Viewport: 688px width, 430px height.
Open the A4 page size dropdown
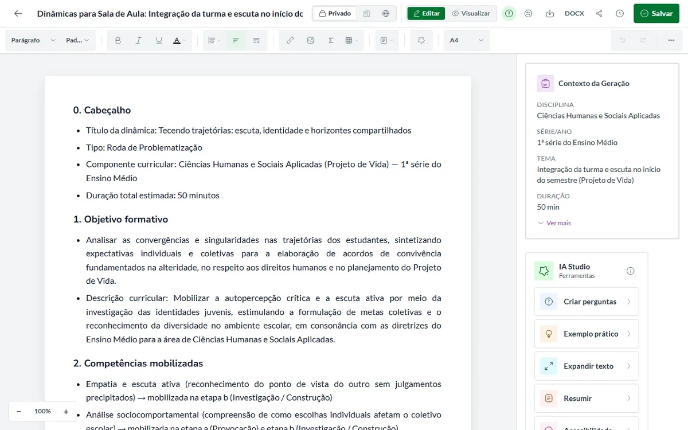[x=467, y=41]
